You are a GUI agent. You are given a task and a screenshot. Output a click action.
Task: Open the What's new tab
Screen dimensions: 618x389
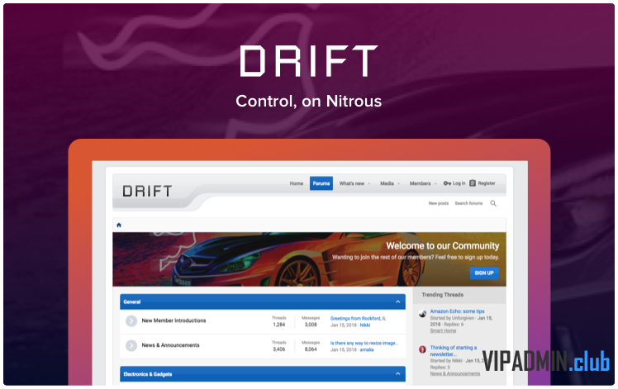click(352, 183)
